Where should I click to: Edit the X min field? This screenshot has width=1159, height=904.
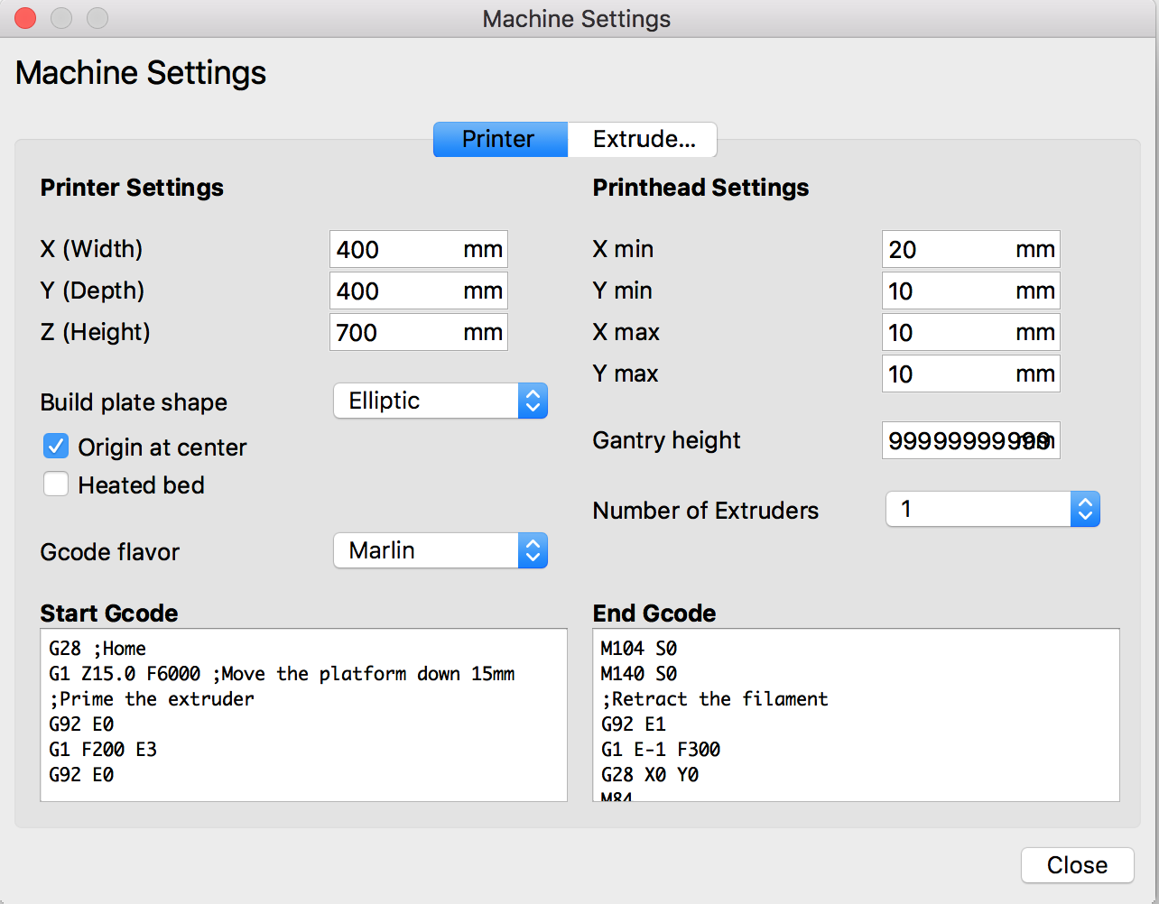(971, 249)
